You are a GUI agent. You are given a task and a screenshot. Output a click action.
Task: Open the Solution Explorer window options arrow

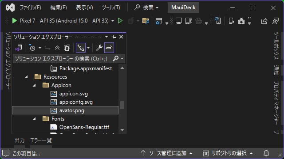(106, 37)
